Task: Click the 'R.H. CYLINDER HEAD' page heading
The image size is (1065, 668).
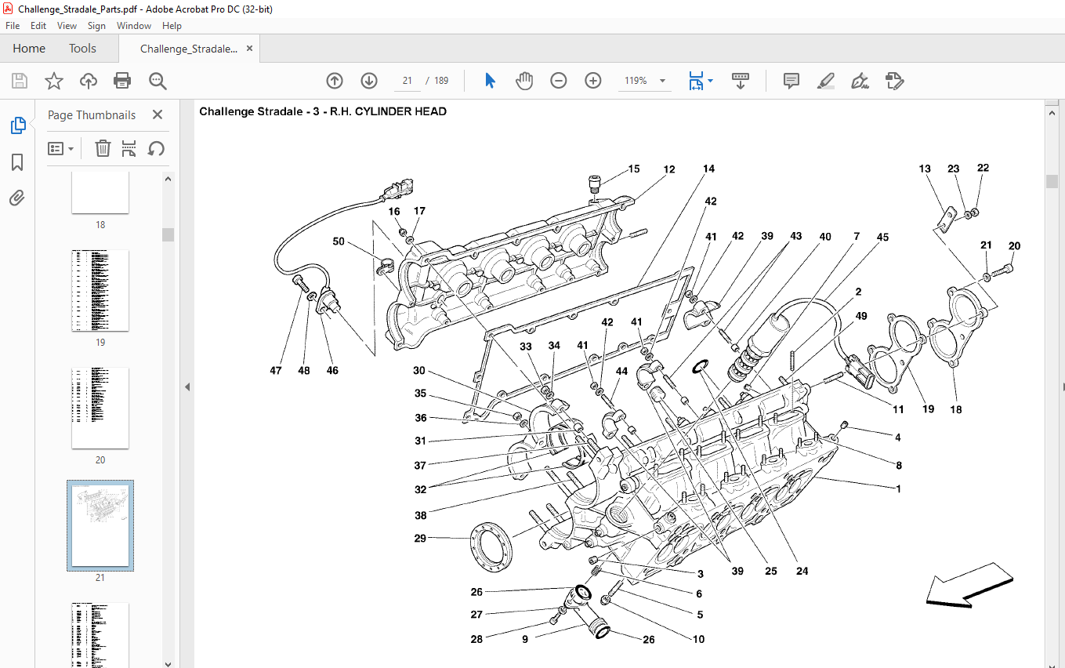Action: 388,111
